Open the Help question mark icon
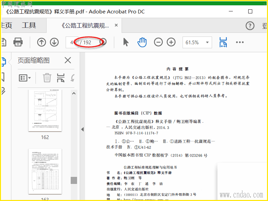Viewport: 268px width, 201px height. [x=250, y=26]
